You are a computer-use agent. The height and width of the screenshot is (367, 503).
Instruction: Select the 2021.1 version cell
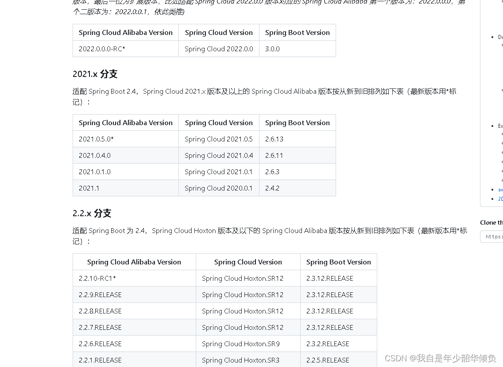(x=126, y=188)
